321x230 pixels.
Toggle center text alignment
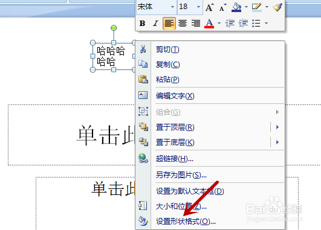[183, 24]
